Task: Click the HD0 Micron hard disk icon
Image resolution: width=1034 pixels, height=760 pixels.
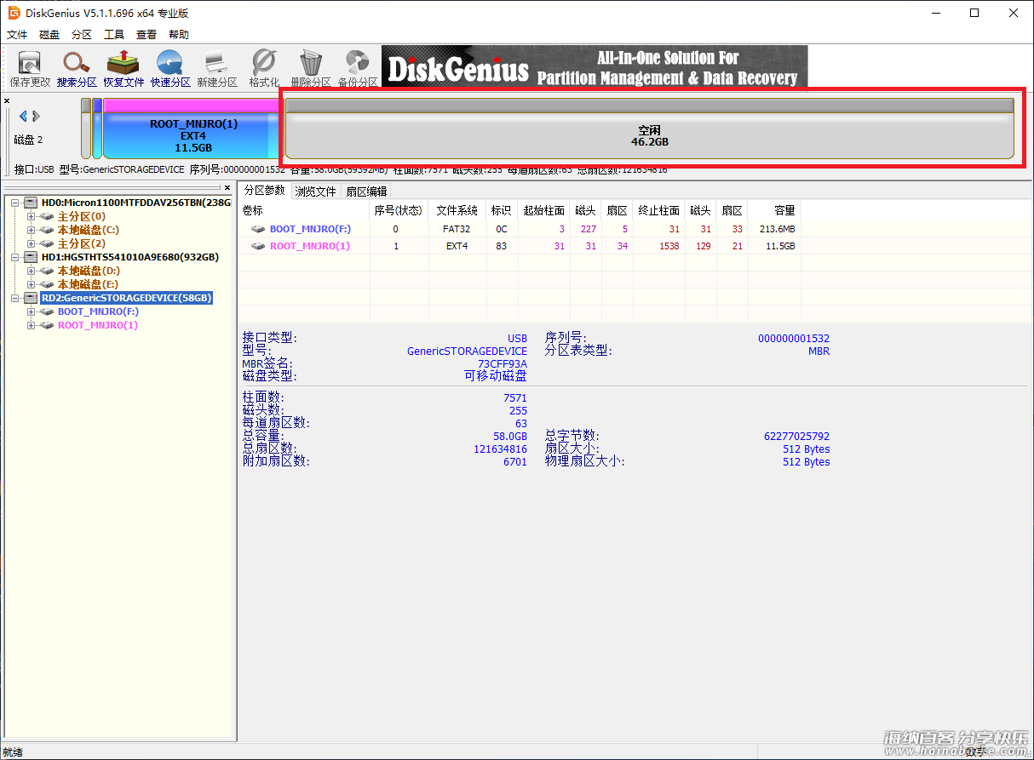Action: point(31,203)
